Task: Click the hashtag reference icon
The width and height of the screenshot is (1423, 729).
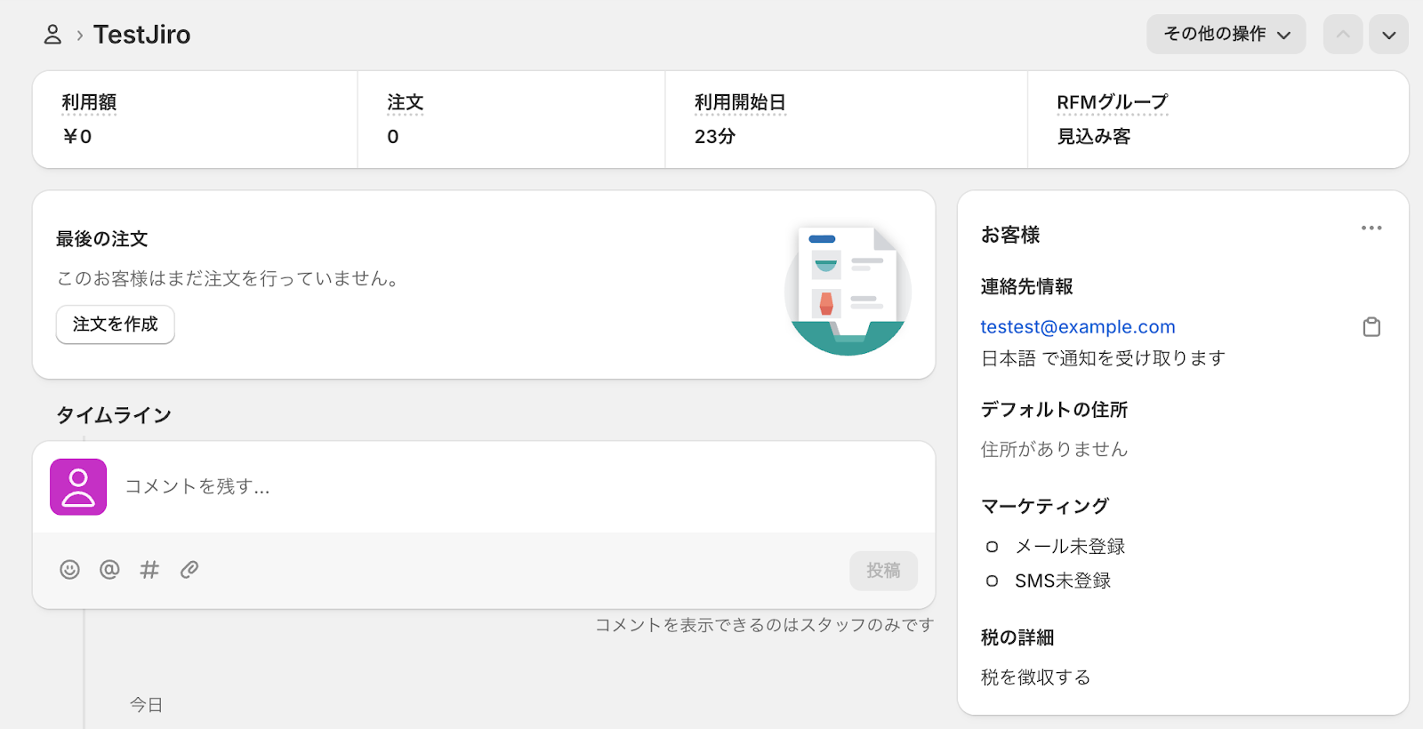Action: coord(149,570)
